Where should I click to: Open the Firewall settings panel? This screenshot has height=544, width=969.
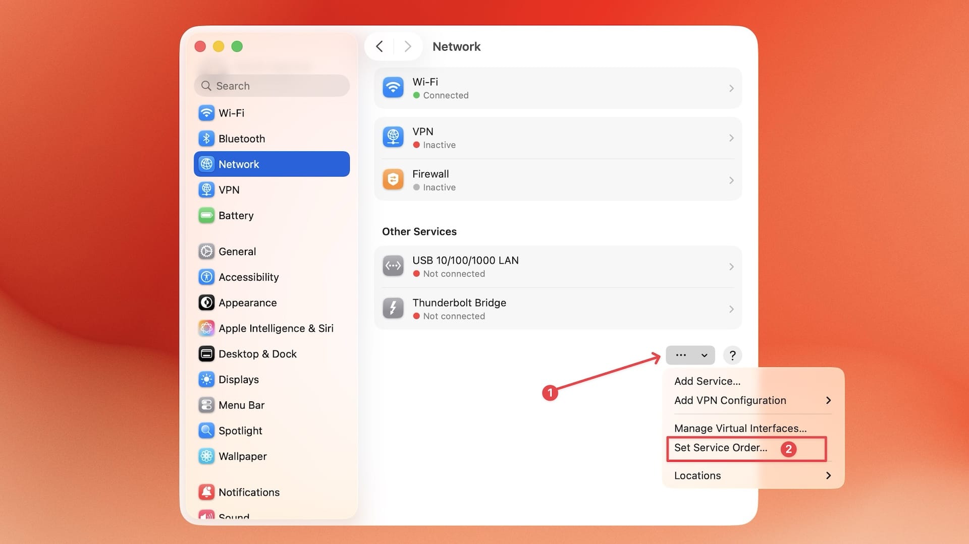point(557,180)
